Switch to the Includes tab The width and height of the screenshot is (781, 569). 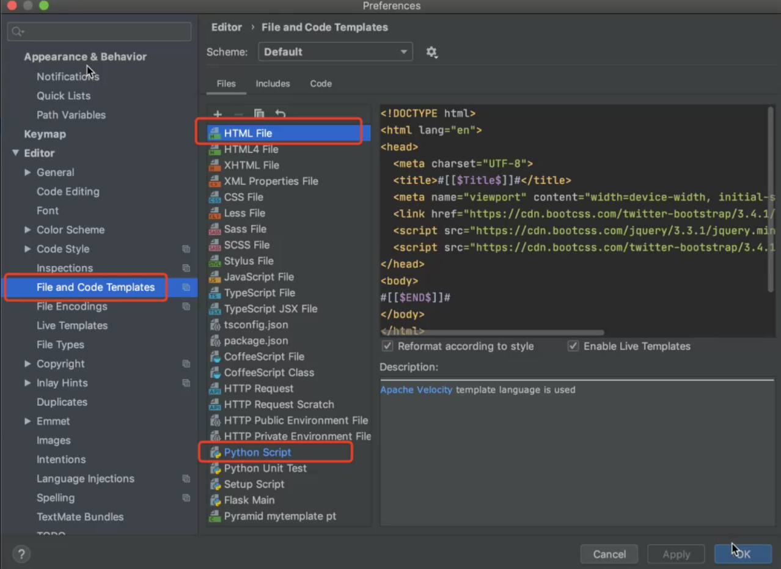273,84
